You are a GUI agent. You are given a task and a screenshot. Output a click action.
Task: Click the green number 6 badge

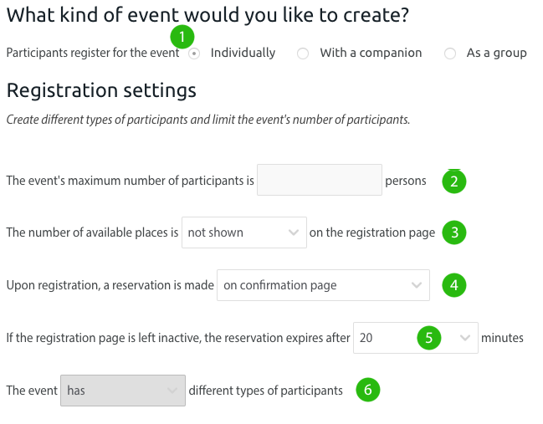[x=367, y=390]
